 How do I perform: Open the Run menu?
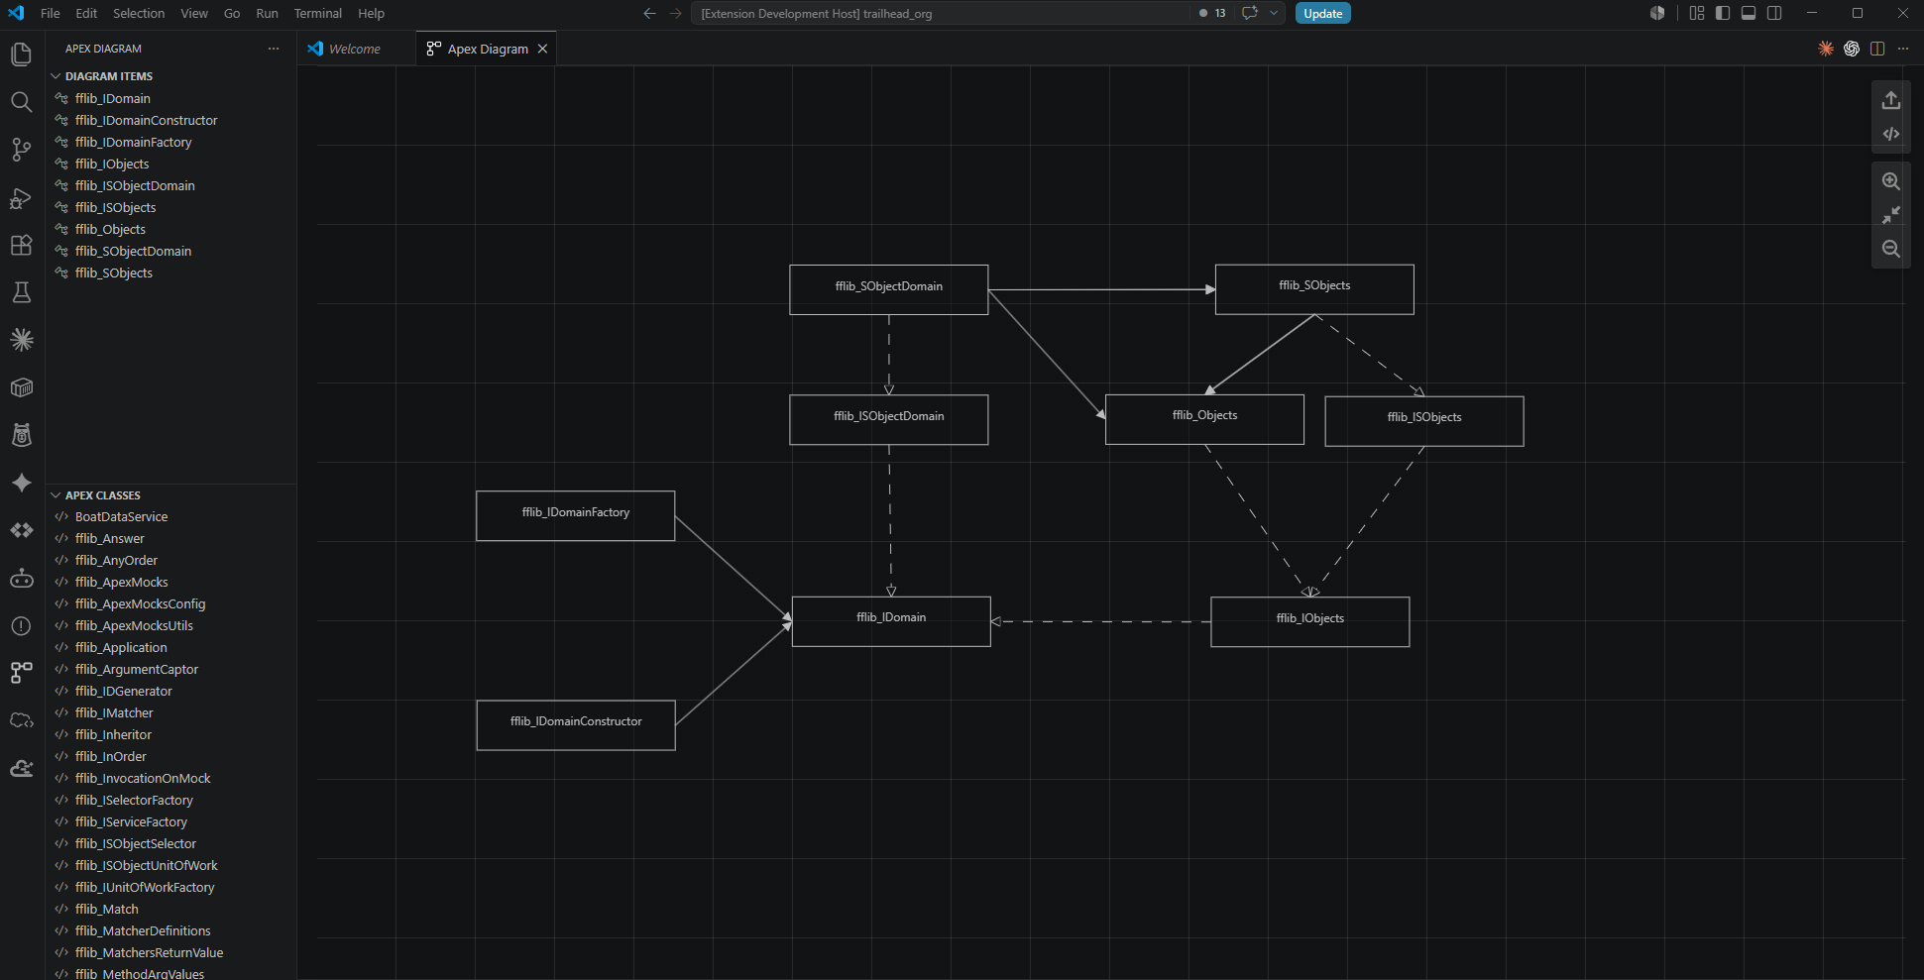coord(267,13)
